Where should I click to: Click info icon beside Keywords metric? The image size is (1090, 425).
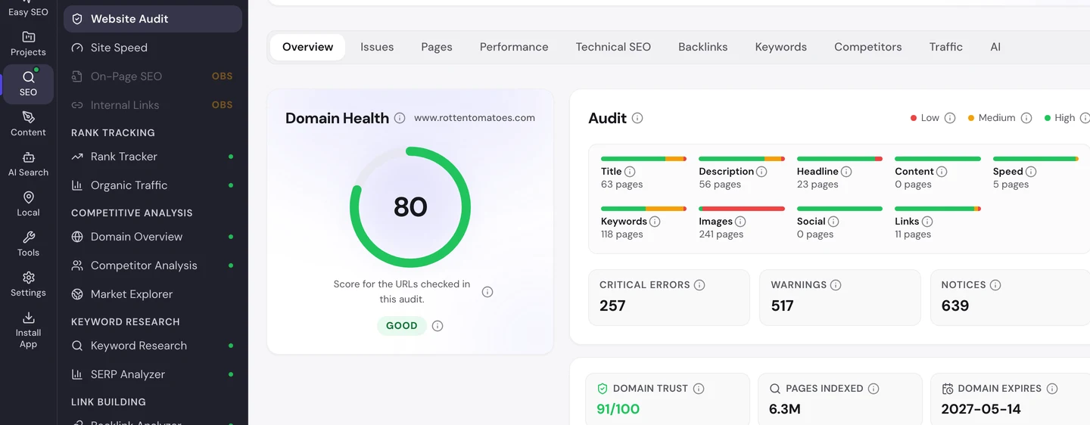click(655, 222)
